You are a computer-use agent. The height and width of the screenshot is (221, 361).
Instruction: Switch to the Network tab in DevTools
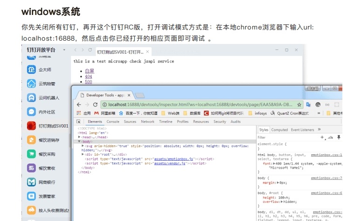(x=147, y=121)
